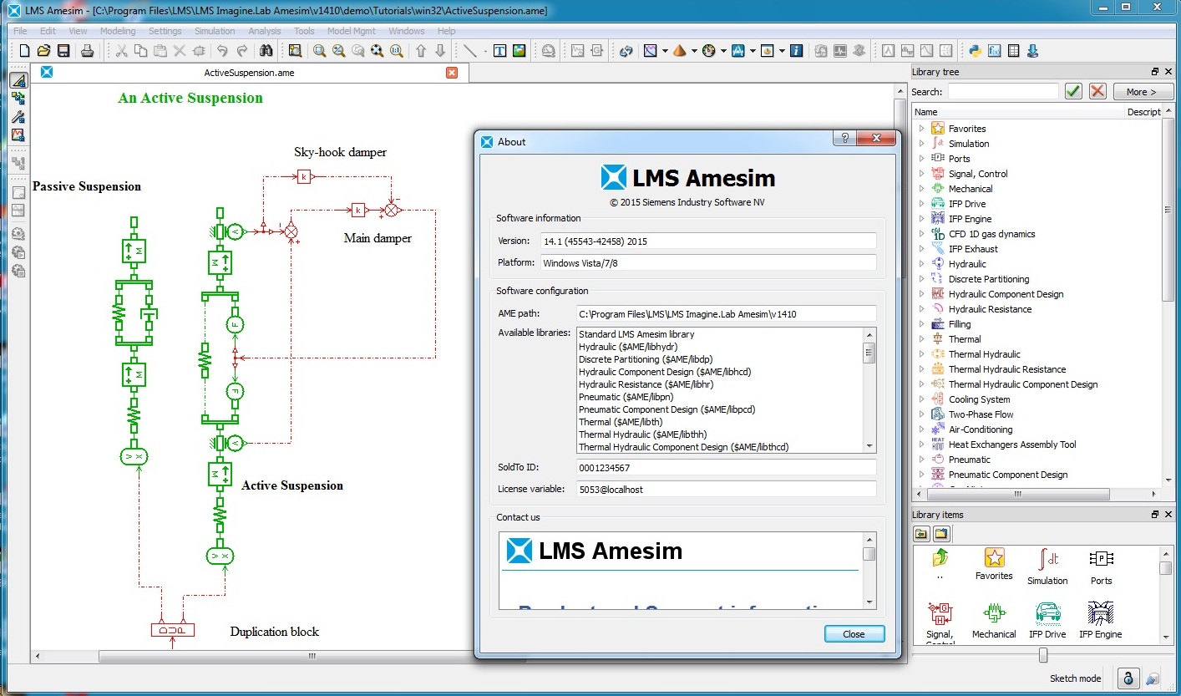Open dropdown arrow beside plot graph icon

pyautogui.click(x=665, y=51)
